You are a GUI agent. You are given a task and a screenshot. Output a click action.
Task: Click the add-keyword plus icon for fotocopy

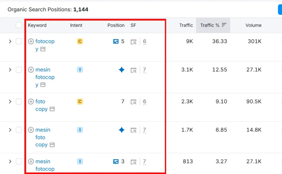click(31, 41)
